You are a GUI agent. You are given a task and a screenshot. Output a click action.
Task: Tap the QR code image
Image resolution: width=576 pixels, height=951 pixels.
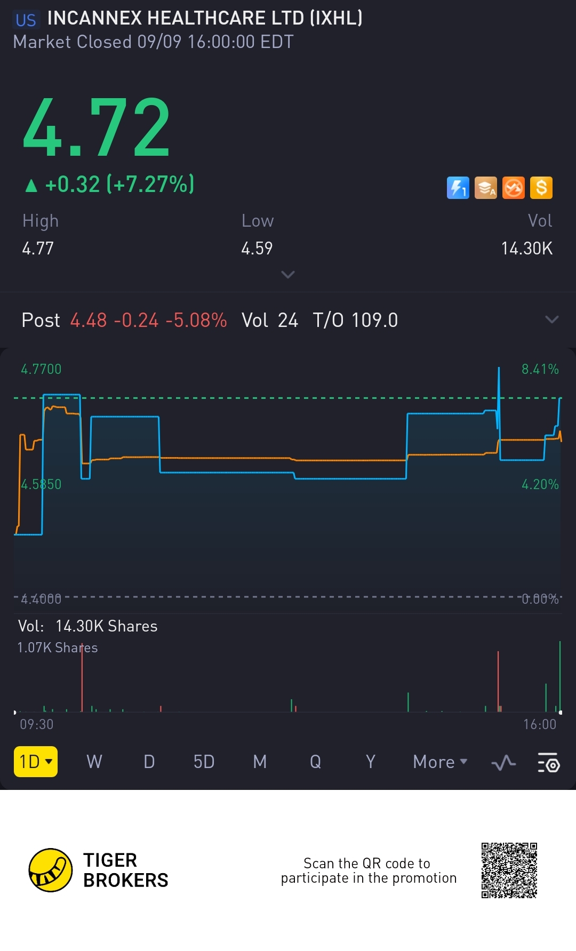click(509, 870)
